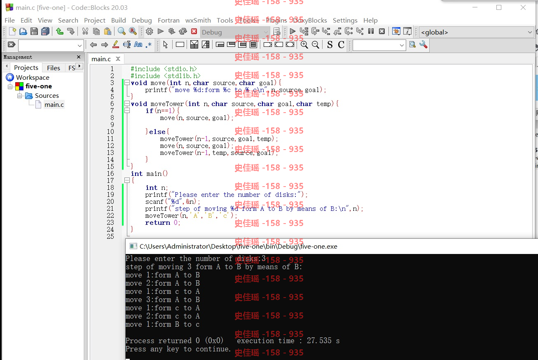Open the Debug menu
This screenshot has height=360, width=538.
pyautogui.click(x=142, y=20)
